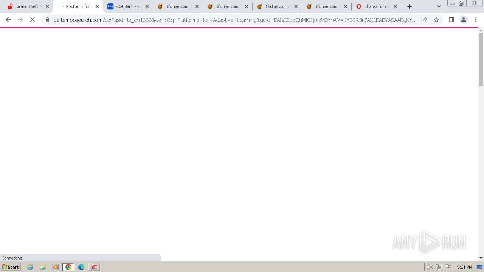This screenshot has width=484, height=272.
Task: Close the Thanks for downloading tab
Action: click(x=395, y=6)
